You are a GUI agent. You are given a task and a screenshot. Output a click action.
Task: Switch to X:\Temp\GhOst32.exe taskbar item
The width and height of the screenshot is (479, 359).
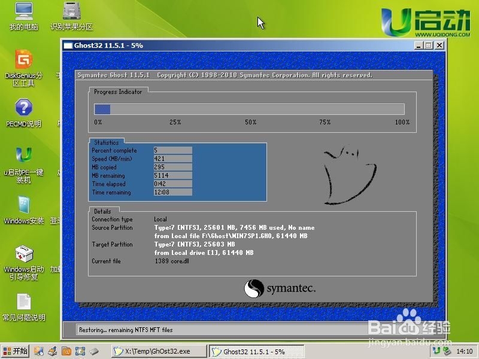pos(159,351)
